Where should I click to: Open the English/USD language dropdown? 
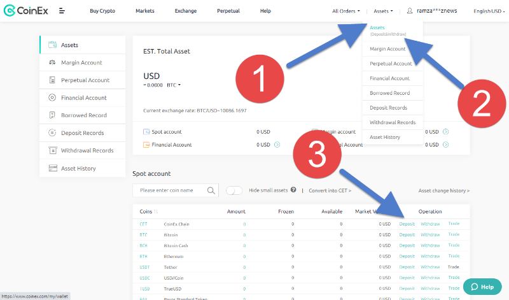tap(489, 11)
